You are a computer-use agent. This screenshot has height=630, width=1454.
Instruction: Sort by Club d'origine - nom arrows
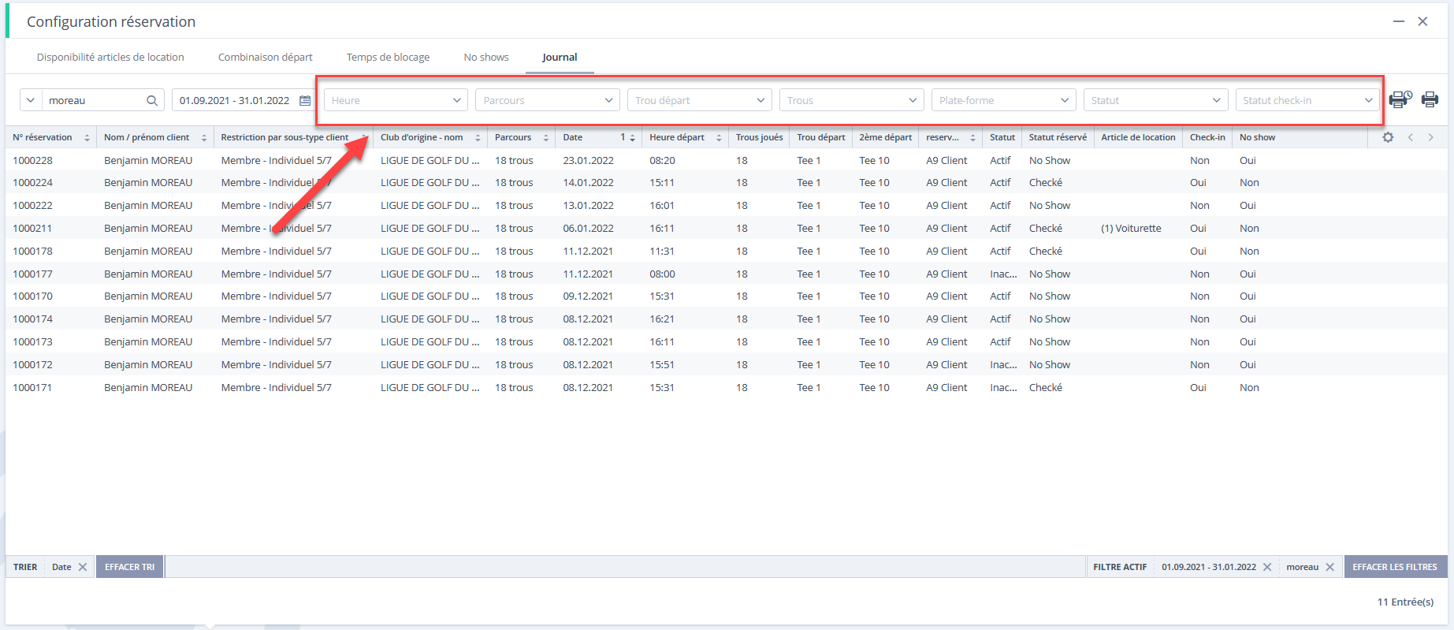point(478,138)
